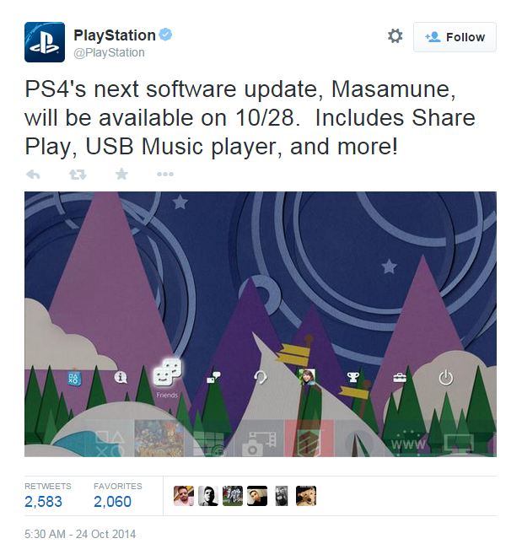Viewport: 522px width, 560px height.
Task: Select the trophy icon in PS4 menu
Action: pyautogui.click(x=353, y=377)
